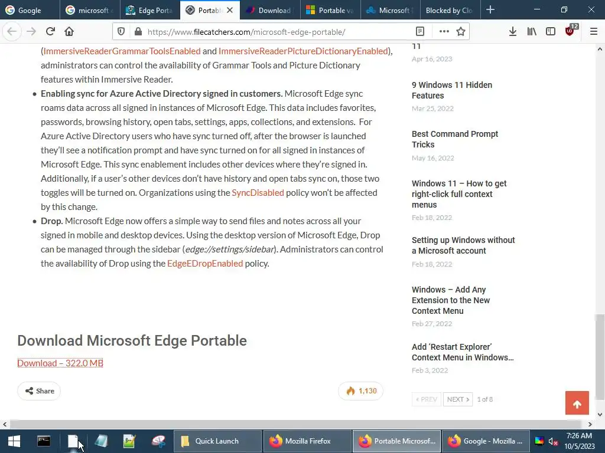Click the muted volume tray icon
The height and width of the screenshot is (453, 605).
[553, 441]
